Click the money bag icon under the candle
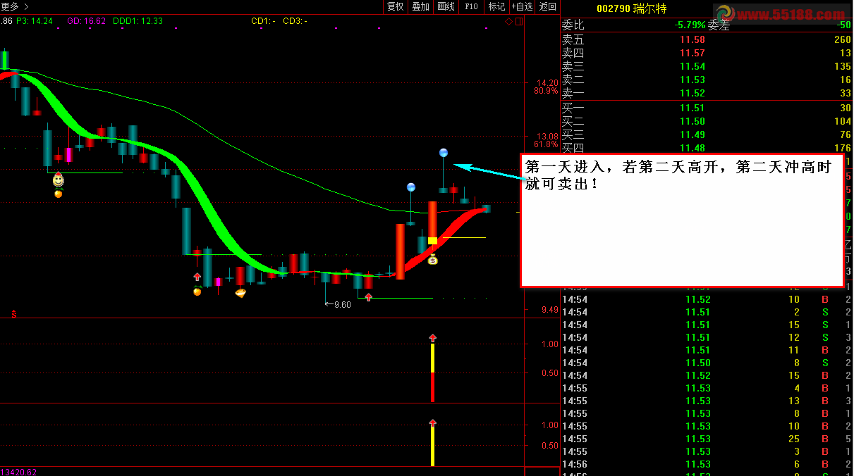 tap(432, 259)
